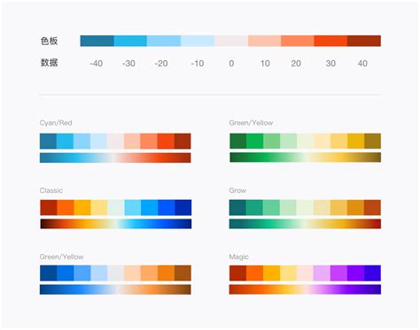
Task: Select the data value 0
Action: (x=231, y=64)
